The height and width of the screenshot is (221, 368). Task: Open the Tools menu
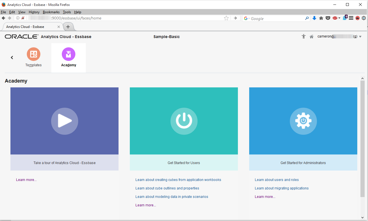click(x=67, y=12)
